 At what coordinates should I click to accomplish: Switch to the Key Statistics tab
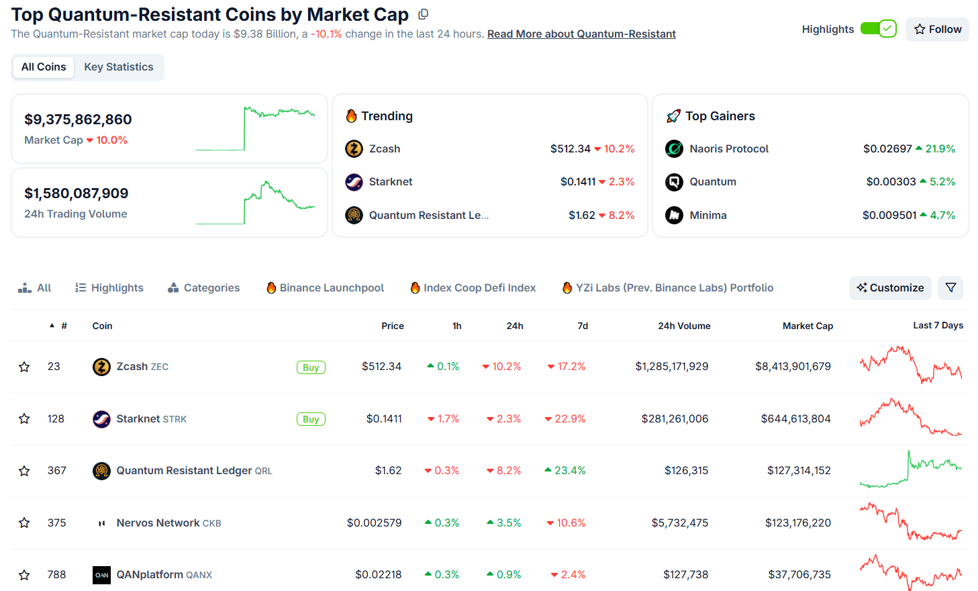point(118,66)
